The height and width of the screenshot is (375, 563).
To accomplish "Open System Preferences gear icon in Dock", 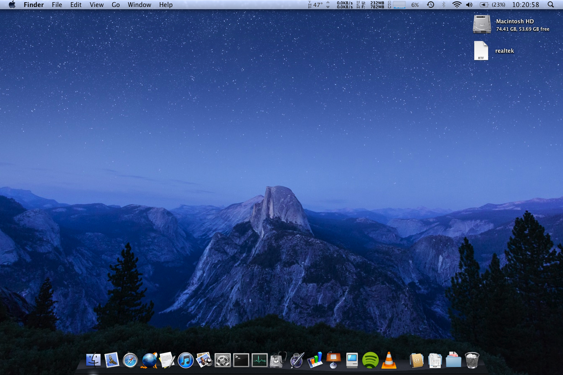I will (x=223, y=361).
